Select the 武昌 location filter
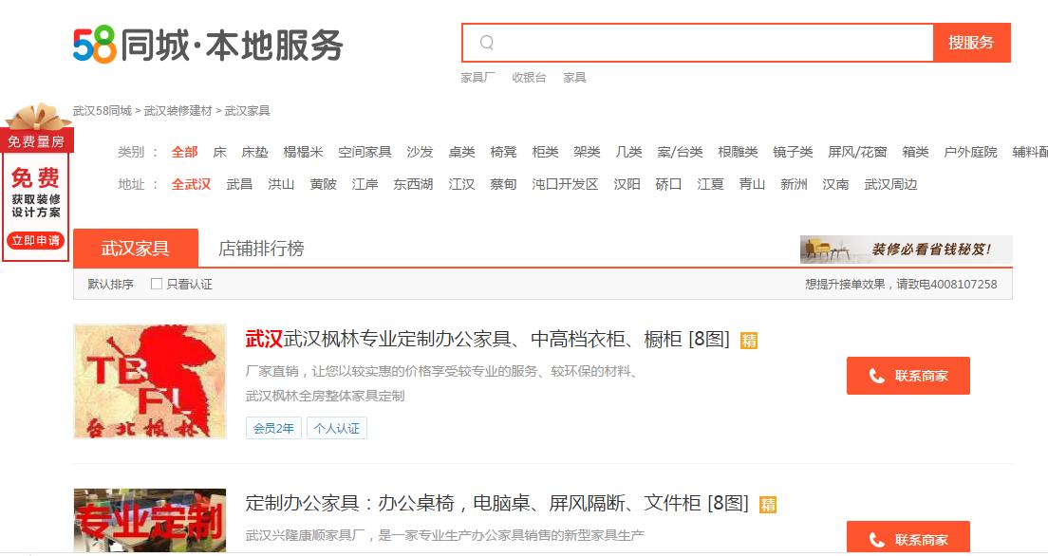The image size is (1048, 556). 239,184
